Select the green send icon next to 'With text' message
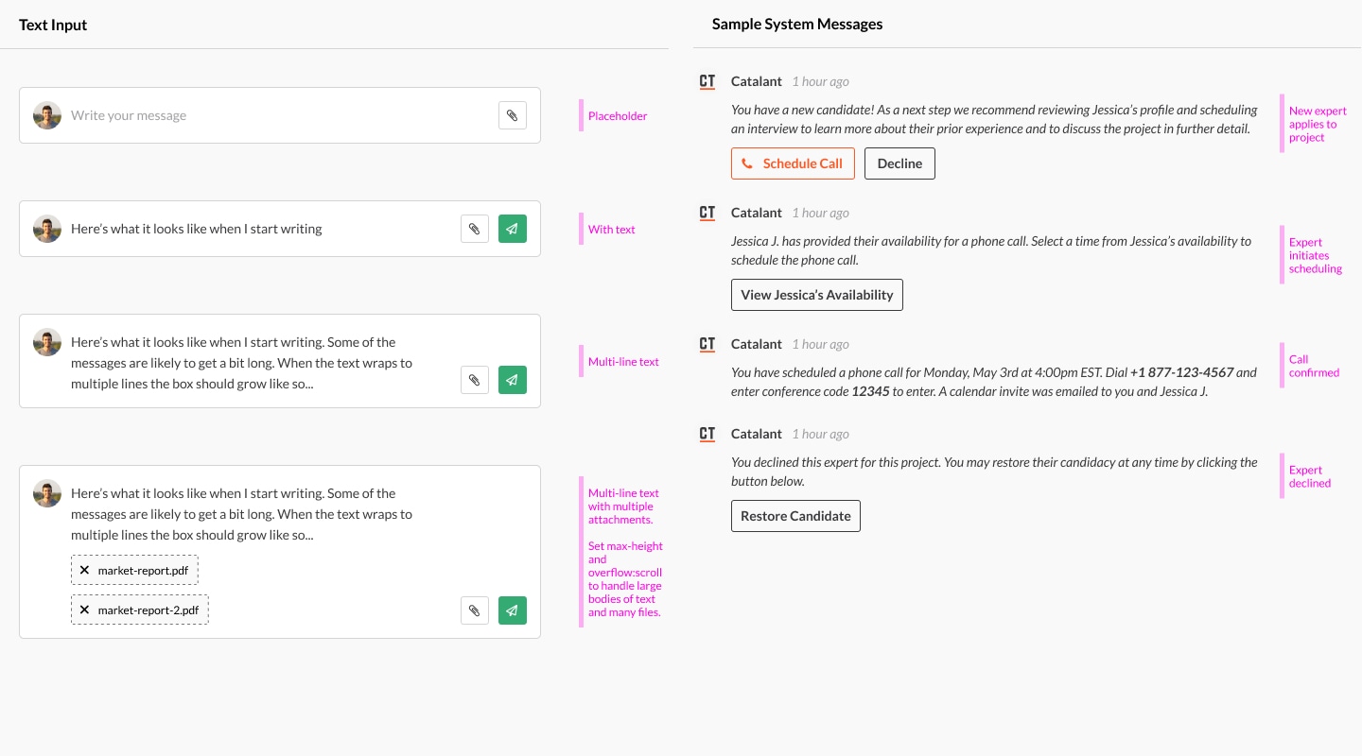Image resolution: width=1362 pixels, height=756 pixels. tap(513, 228)
